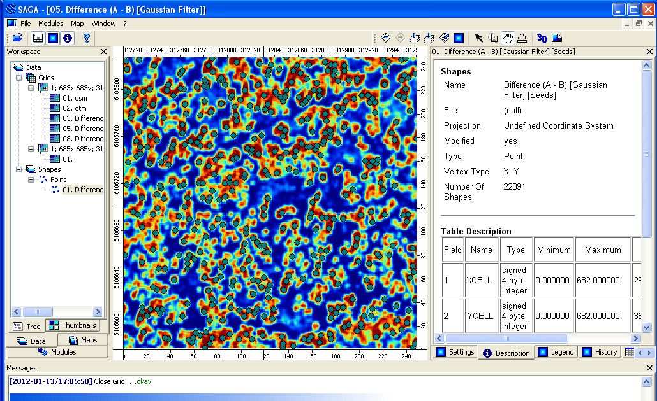Go to previous map extent
Viewport: 657px width, 401px height.
coord(385,38)
